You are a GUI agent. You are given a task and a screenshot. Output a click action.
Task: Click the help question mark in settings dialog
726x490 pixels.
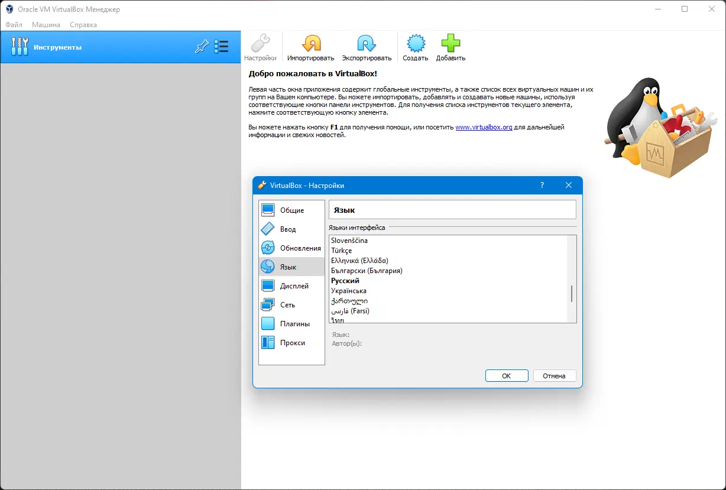coord(542,185)
